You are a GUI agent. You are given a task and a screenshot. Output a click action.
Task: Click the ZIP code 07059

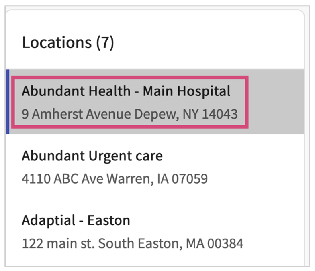pyautogui.click(x=190, y=178)
